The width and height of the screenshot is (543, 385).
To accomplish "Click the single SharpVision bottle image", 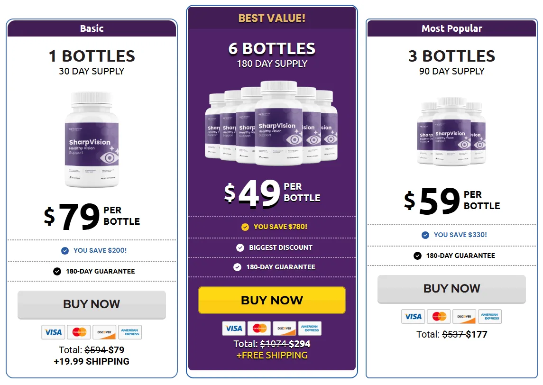I will coord(92,139).
